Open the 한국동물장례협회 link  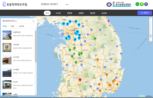click(122, 4)
